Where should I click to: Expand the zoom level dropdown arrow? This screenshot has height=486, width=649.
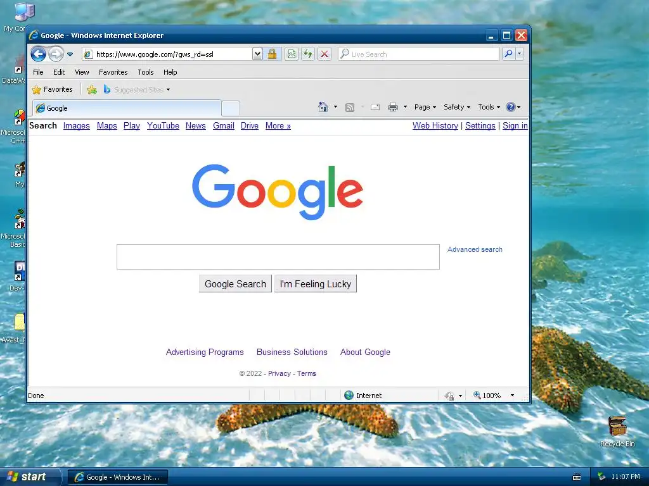tap(512, 396)
